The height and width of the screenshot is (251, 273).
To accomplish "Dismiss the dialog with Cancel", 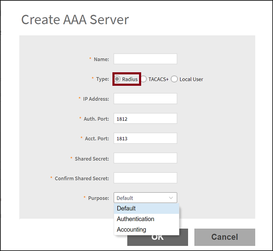I will click(225, 237).
